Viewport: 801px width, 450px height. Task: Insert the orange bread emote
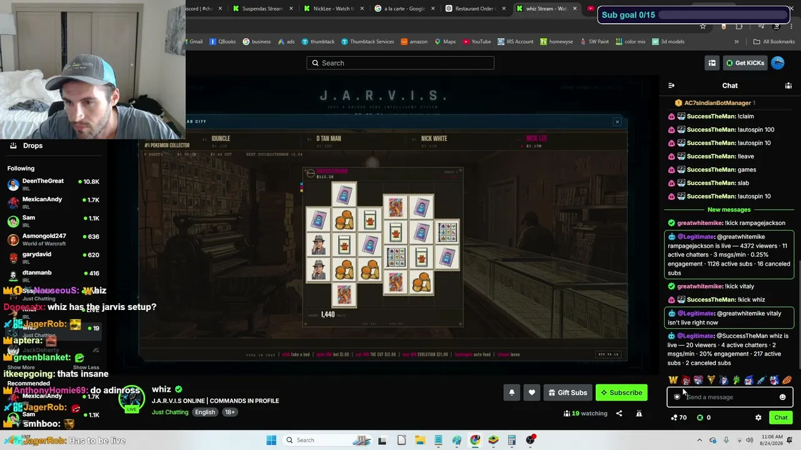tap(787, 380)
